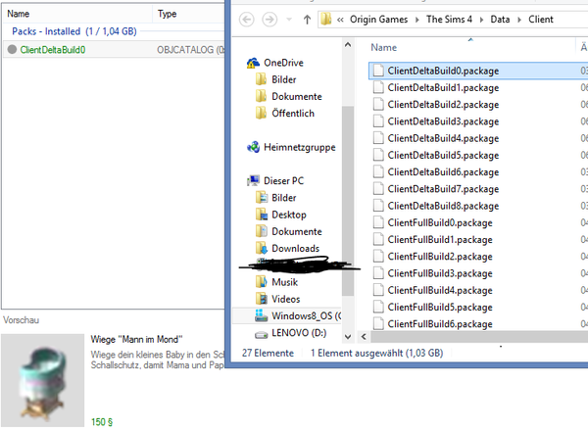Image resolution: width=588 pixels, height=432 pixels.
Task: Select ClientDeltaBuild3.package file
Action: pyautogui.click(x=443, y=121)
